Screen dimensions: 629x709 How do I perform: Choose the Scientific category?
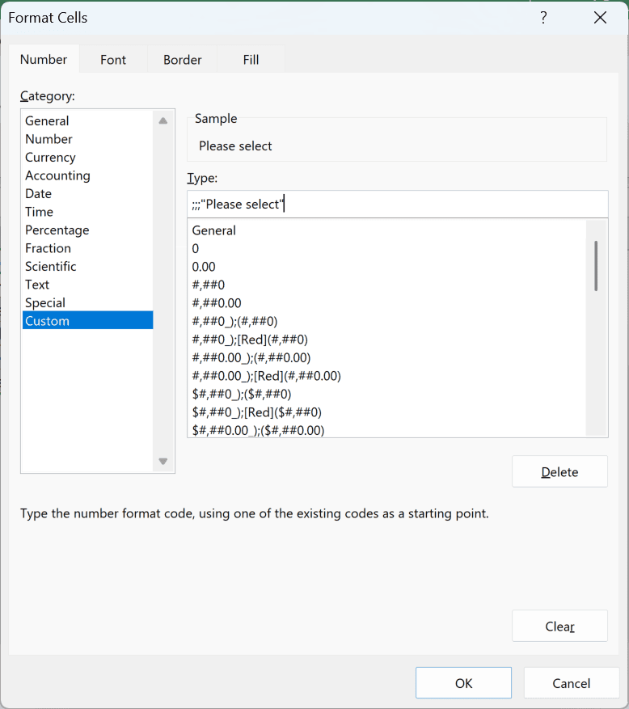pyautogui.click(x=88, y=266)
